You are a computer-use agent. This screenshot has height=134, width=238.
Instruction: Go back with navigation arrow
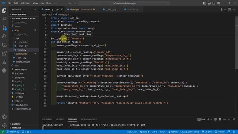(70, 3)
